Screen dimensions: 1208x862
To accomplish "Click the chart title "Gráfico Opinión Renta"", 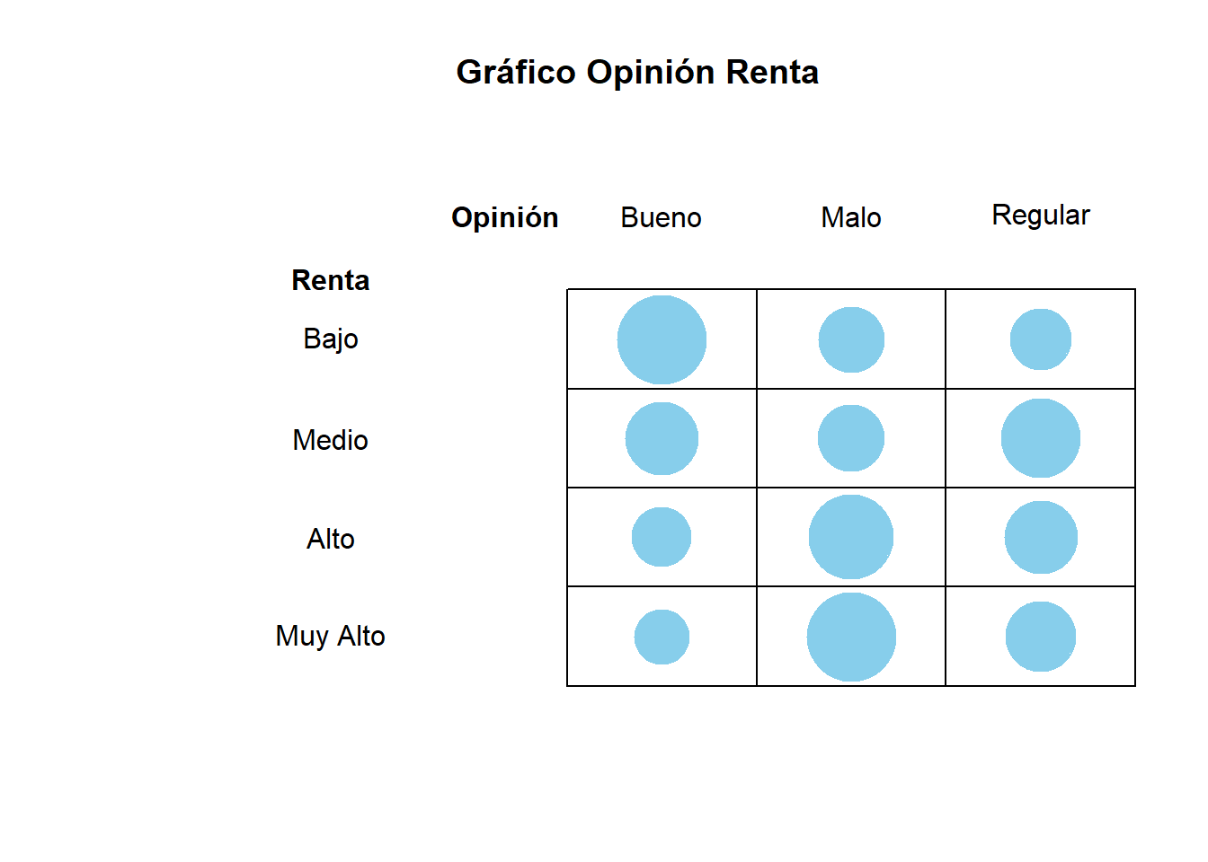I will (x=637, y=72).
